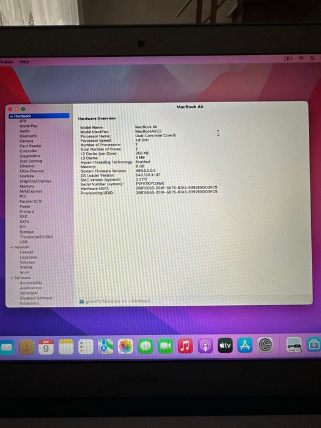This screenshot has width=321, height=428.
Task: Open the FaceTime app in the Dock
Action: tap(166, 346)
